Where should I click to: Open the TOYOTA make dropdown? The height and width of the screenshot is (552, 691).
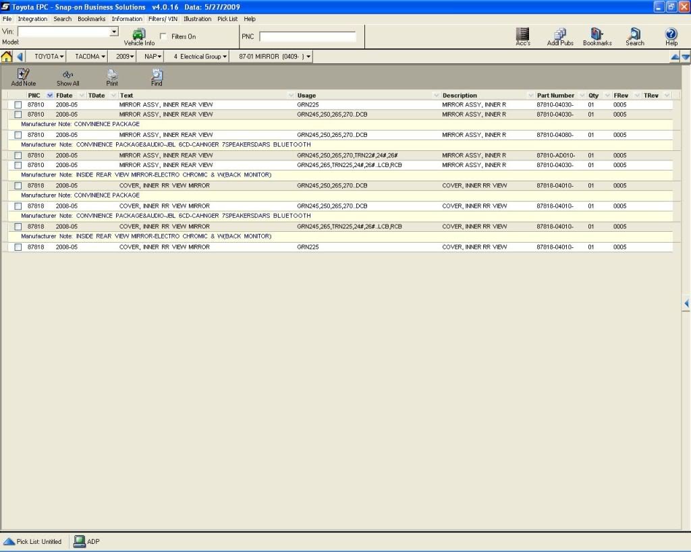(49, 57)
